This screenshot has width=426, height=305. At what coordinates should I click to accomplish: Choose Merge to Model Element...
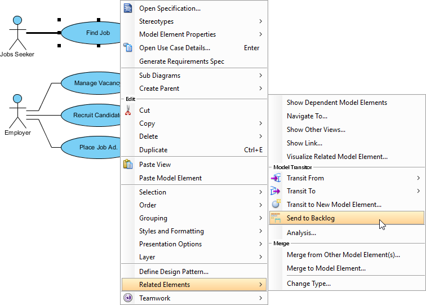pyautogui.click(x=347, y=268)
